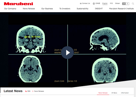The width and height of the screenshot is (136, 97).
Task: Switch language to 中文
Action: pyautogui.click(x=111, y=3)
